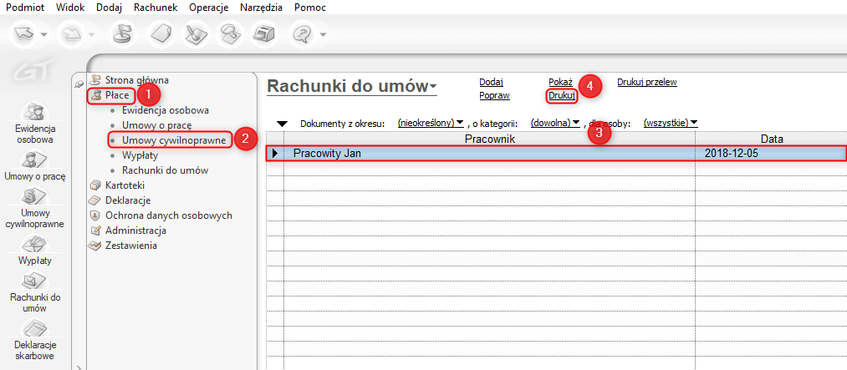Open the (dowolna) category filter dropdown

click(554, 123)
